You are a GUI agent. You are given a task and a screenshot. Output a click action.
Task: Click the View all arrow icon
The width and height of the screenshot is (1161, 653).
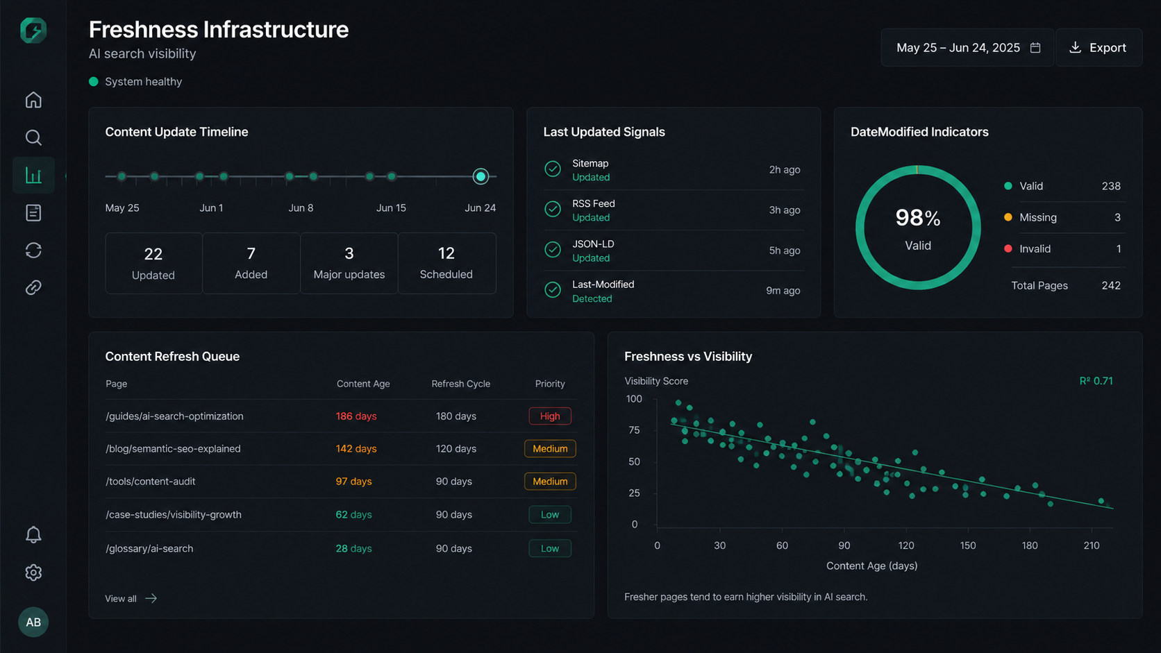pos(151,598)
